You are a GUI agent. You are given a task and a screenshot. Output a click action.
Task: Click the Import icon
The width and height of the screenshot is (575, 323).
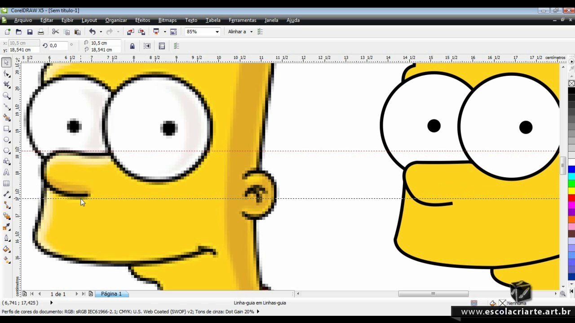coord(130,32)
